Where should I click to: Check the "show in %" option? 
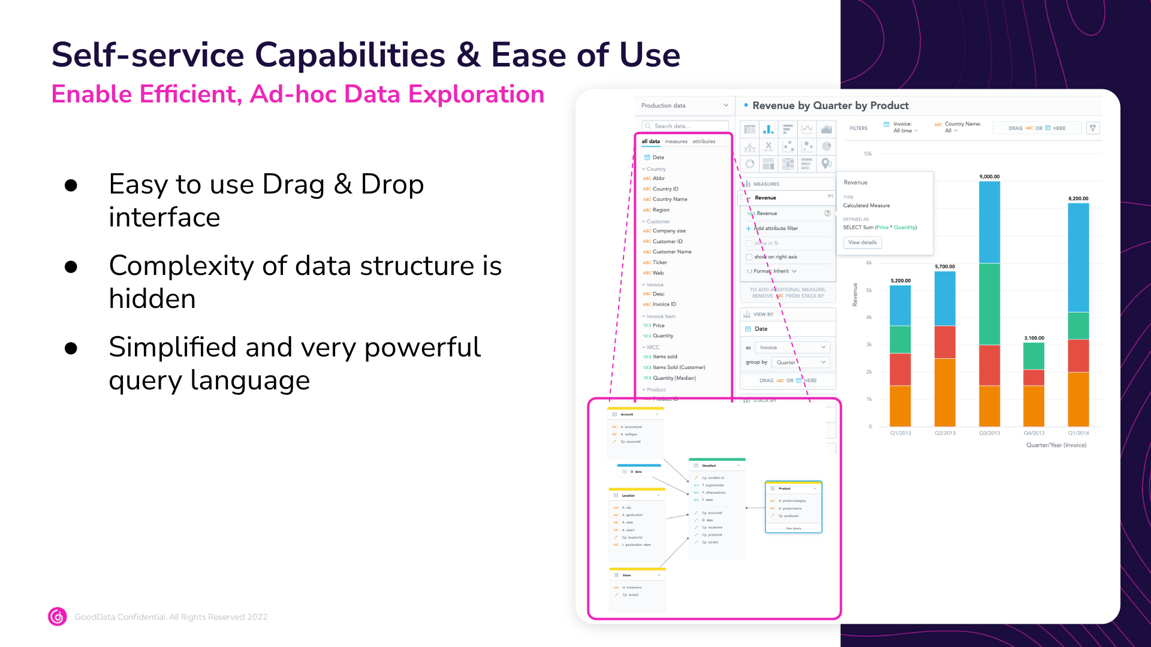[749, 243]
